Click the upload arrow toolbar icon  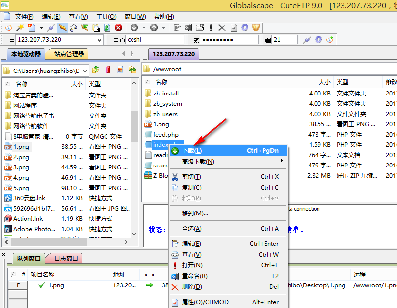[154, 28]
